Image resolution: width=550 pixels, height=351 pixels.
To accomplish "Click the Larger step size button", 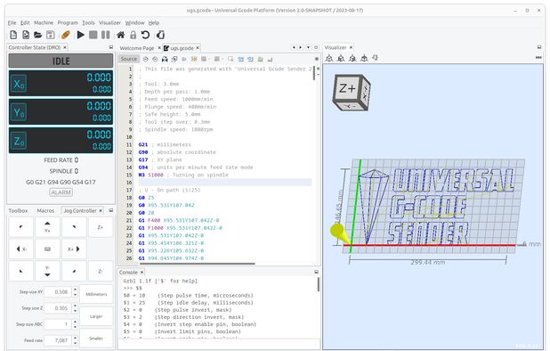I will tap(96, 316).
